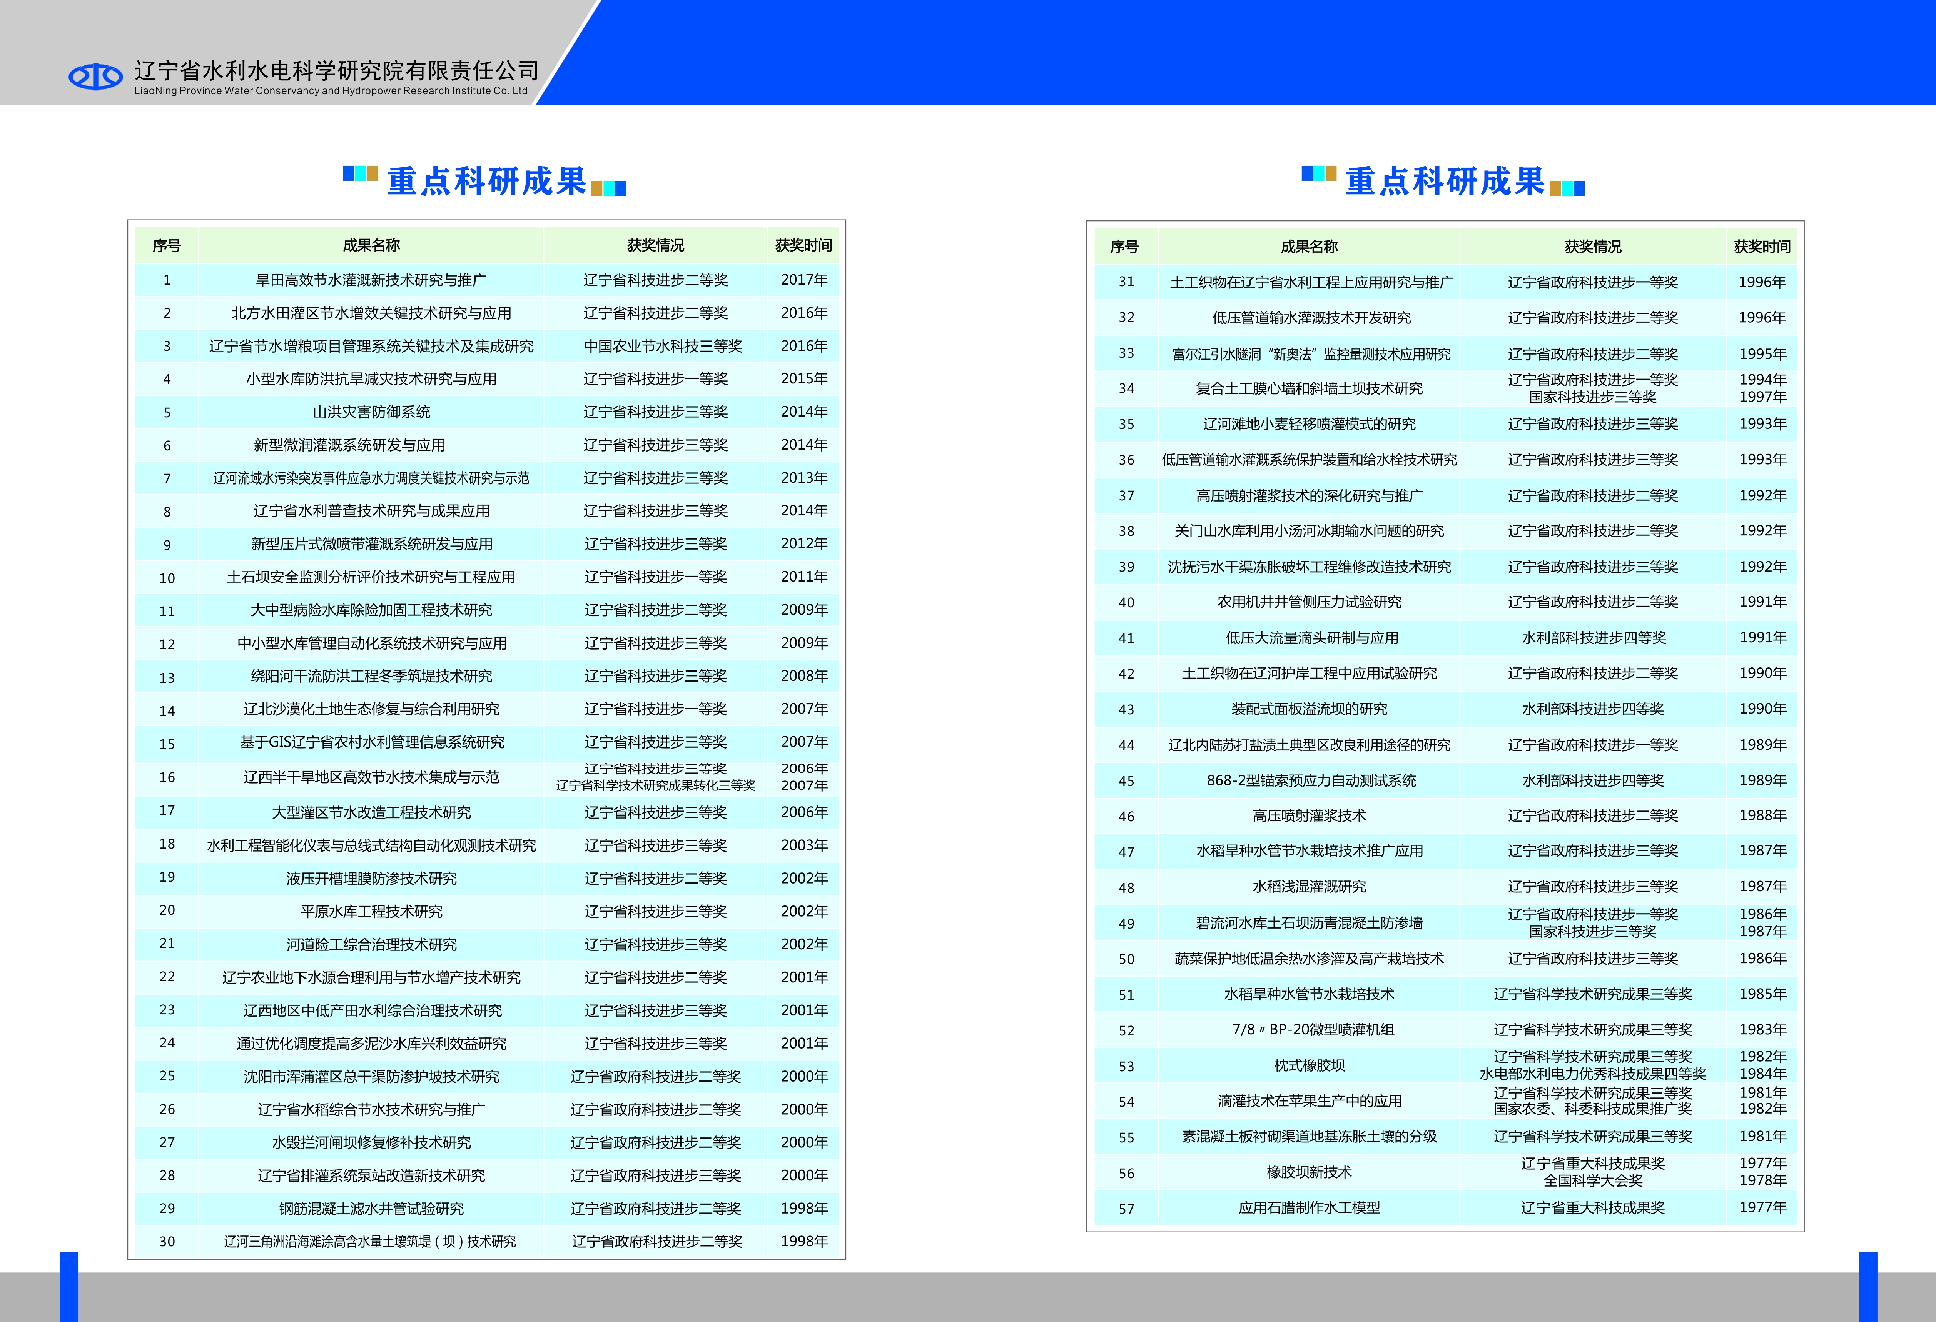The width and height of the screenshot is (1936, 1322).
Task: Click the company name 辽宁省水利水电科学研究院有限责任公司
Action: 337,70
